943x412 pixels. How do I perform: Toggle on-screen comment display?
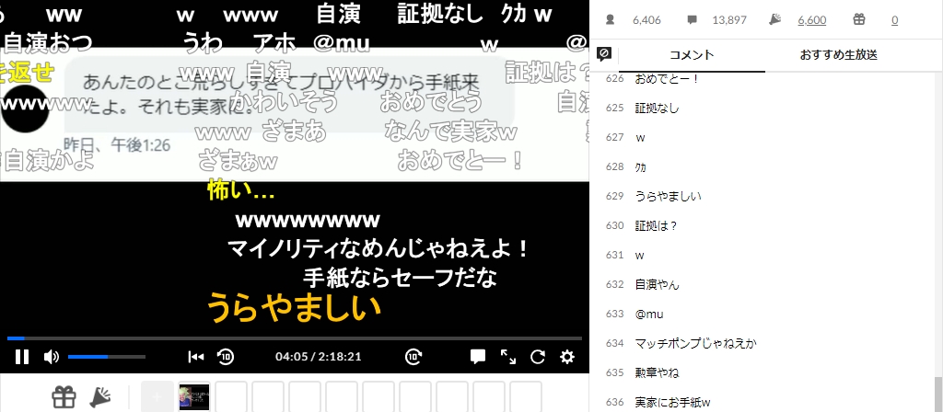478,357
